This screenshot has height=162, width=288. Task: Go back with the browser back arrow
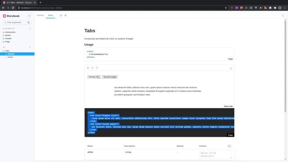pyautogui.click(x=3, y=8)
